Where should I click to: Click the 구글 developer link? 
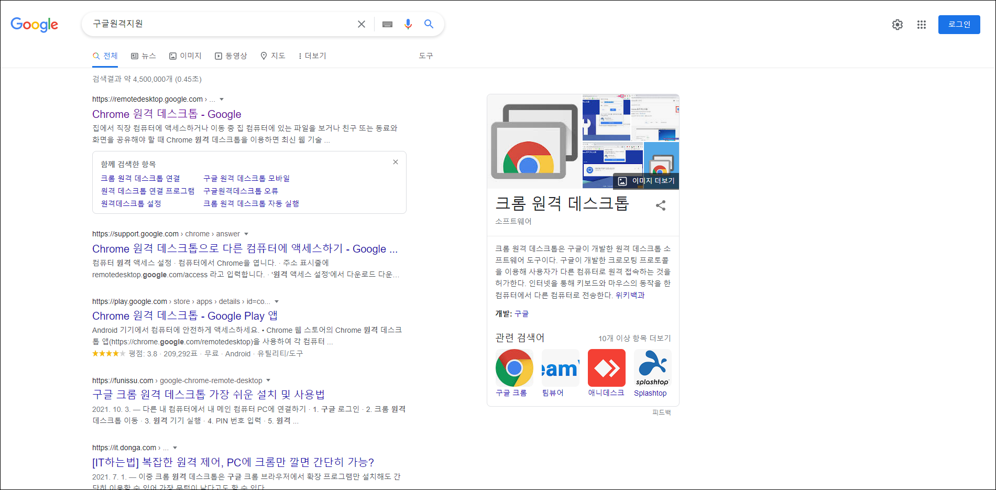521,314
